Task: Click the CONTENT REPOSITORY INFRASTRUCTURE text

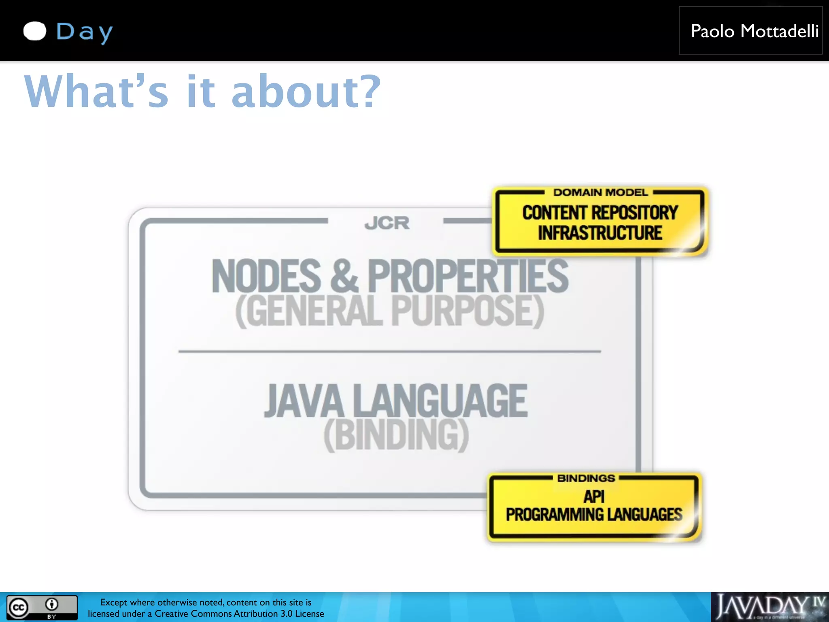Action: pos(600,223)
